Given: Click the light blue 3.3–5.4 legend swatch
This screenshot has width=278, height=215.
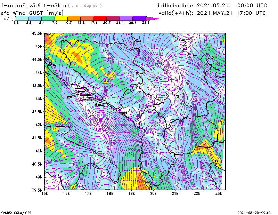Looking at the screenshot, I should point(35,18).
